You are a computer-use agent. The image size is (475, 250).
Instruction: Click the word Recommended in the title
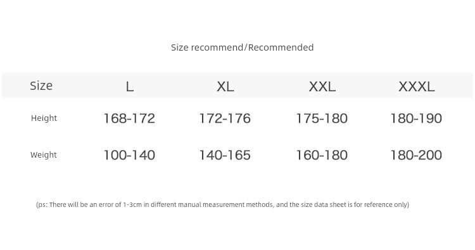point(281,47)
